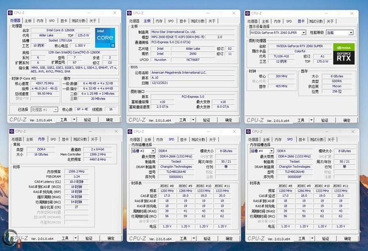Open the 工具 dropdown arrow in the 插槽 #4 window
Image resolution: width=368 pixels, height=251 pixels.
pyautogui.click(x=312, y=238)
